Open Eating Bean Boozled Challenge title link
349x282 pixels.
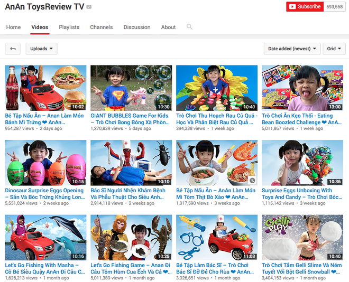coord(301,119)
